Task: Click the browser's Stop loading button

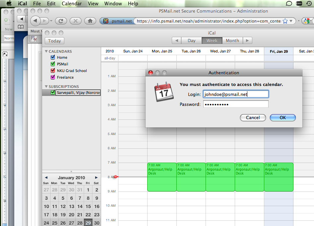Action: (76, 21)
